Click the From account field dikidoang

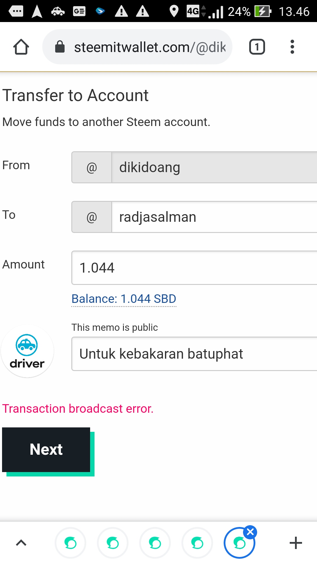coord(214,167)
